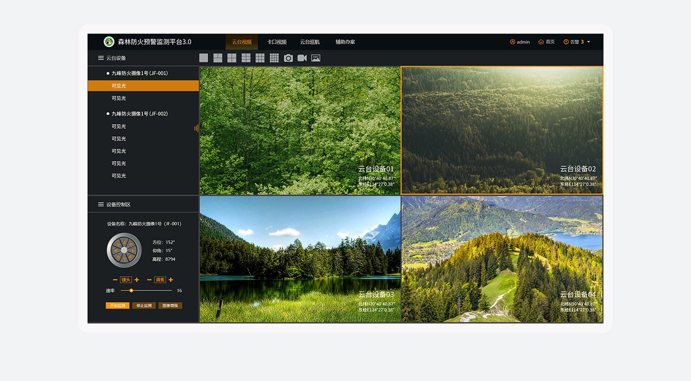The width and height of the screenshot is (691, 381).
Task: Click the 镜头 label box
Action: tap(126, 280)
